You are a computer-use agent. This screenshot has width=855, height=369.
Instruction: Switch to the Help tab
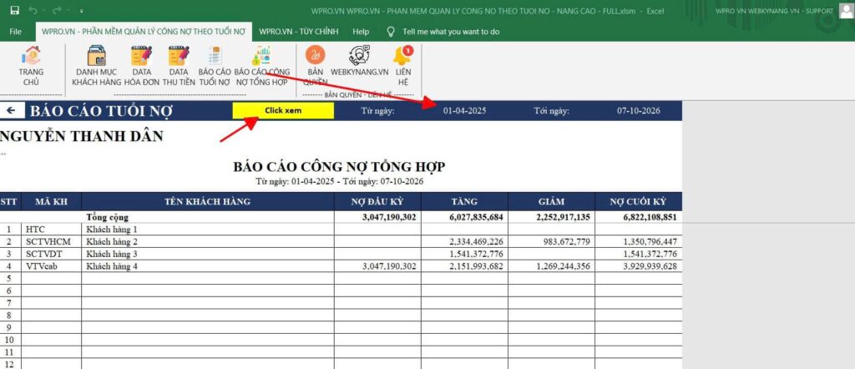point(361,32)
